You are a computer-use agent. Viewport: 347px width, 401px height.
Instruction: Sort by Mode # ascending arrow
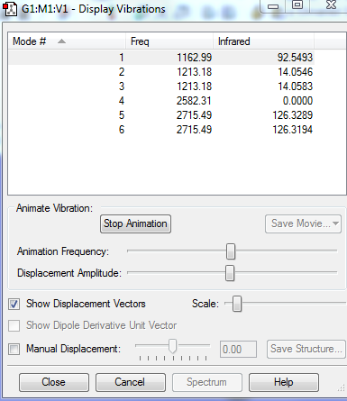point(61,41)
